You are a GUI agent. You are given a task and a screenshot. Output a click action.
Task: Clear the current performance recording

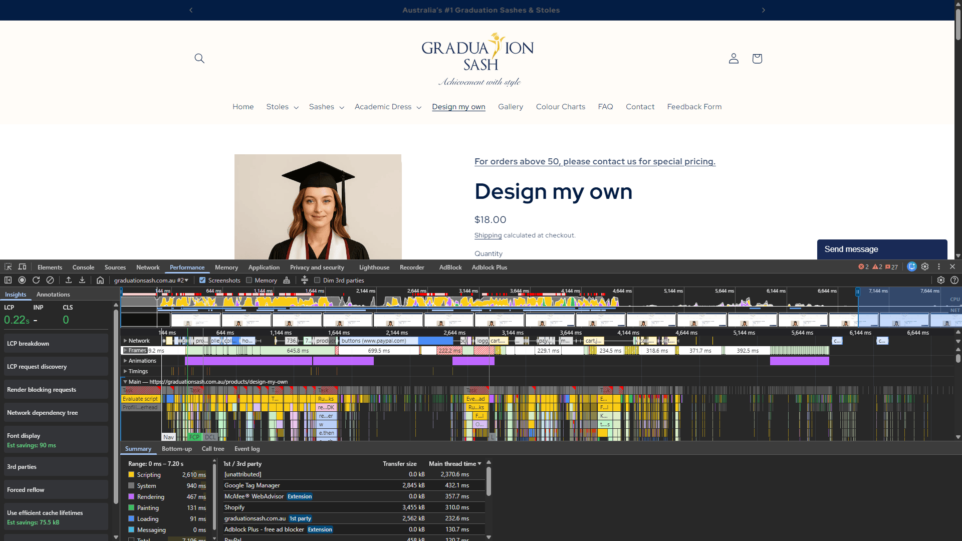coord(50,280)
